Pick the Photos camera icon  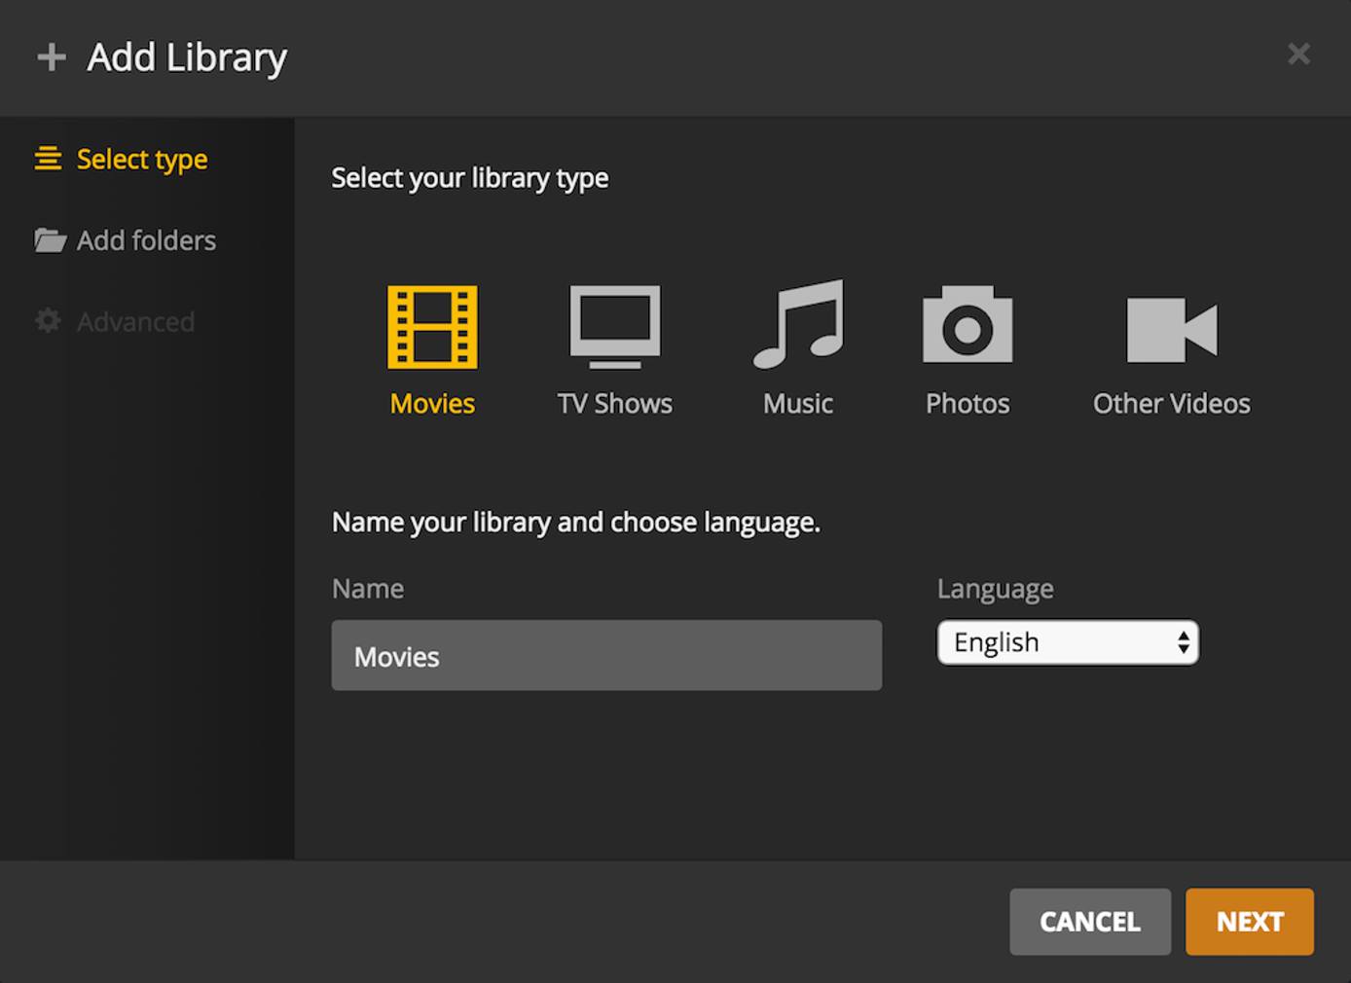point(967,326)
